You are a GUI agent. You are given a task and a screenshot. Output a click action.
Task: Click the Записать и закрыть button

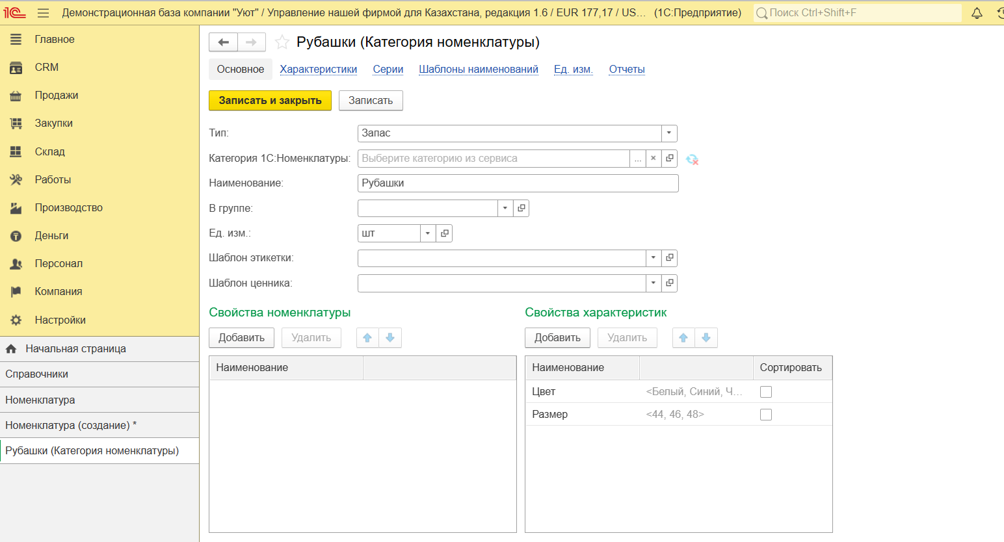pos(270,101)
